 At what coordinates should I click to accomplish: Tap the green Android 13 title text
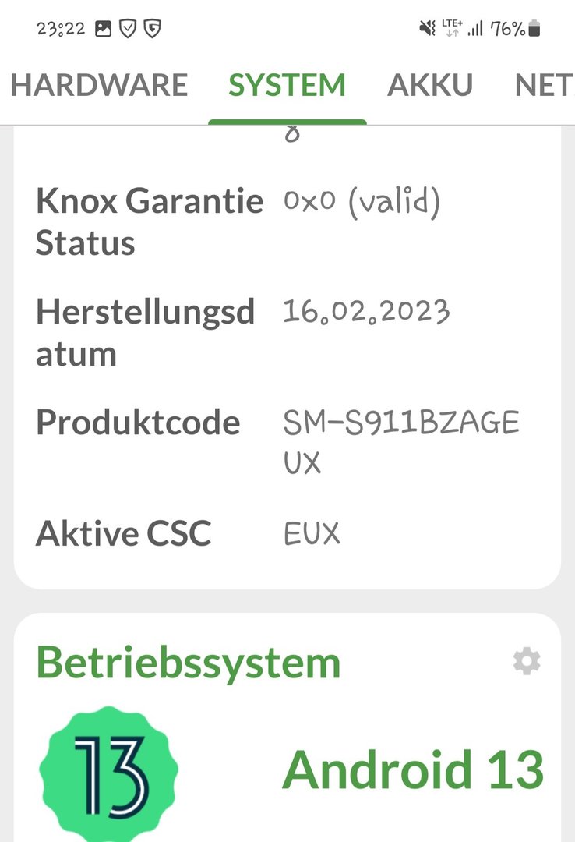point(412,769)
